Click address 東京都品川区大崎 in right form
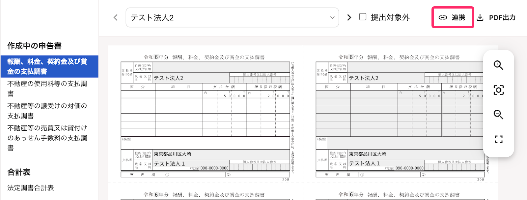The height and width of the screenshot is (200, 527). click(368, 154)
